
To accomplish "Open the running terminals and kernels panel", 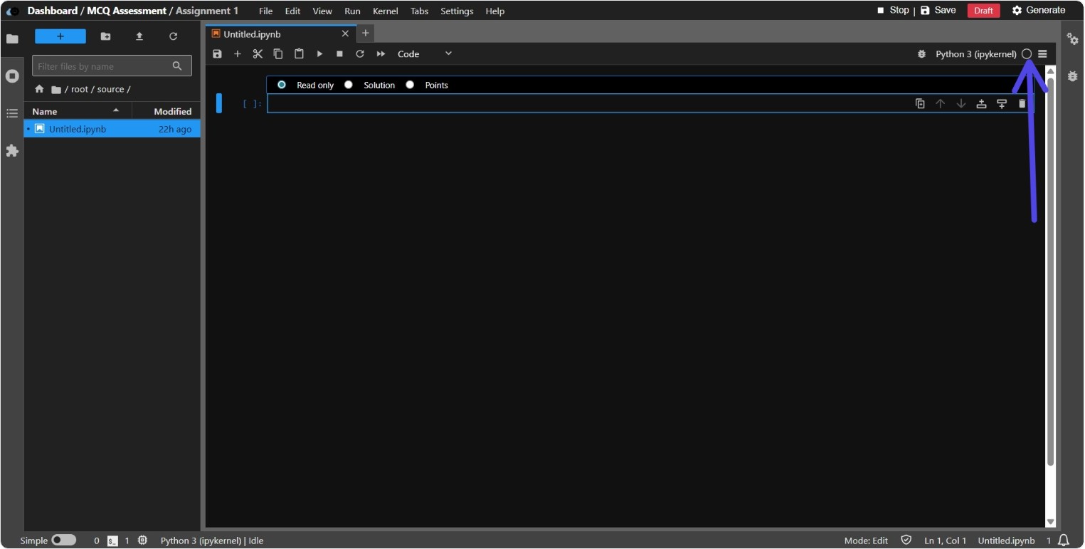I will pyautogui.click(x=12, y=75).
